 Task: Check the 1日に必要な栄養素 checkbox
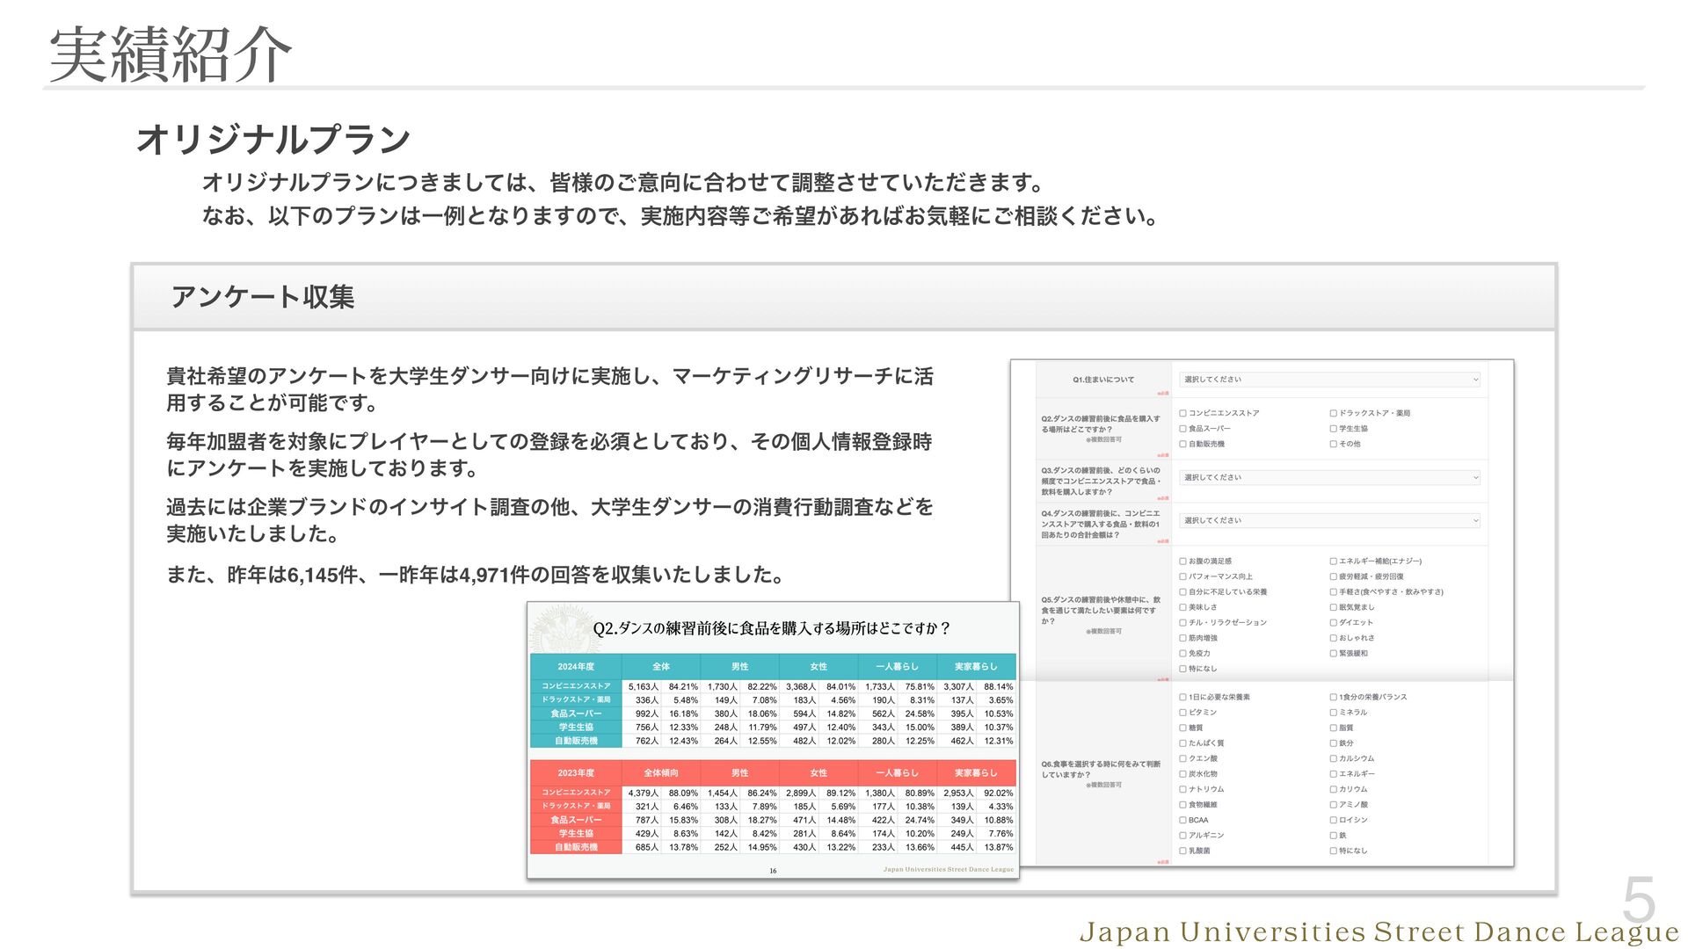click(x=1183, y=698)
